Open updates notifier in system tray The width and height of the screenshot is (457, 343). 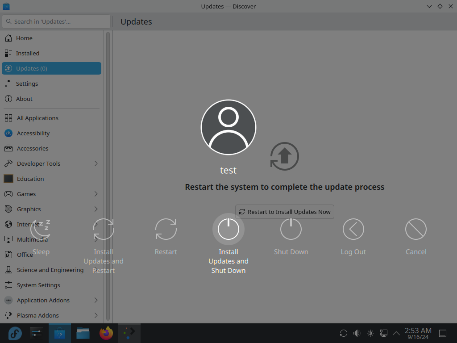click(344, 333)
